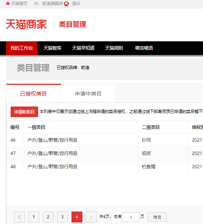203x224 pixels.
Task: Click the 编号 column header
Action: pyautogui.click(x=15, y=127)
